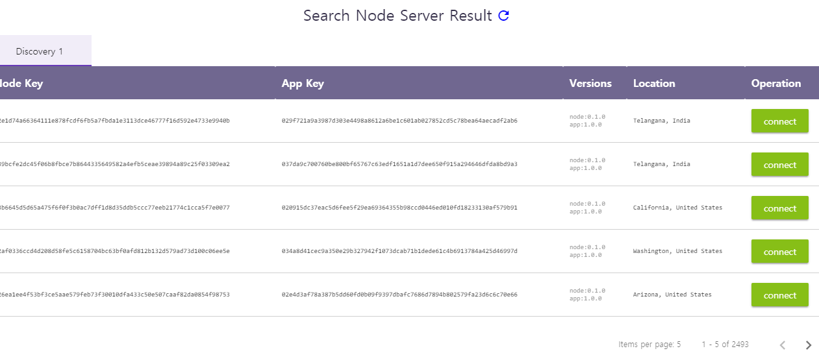Connect to the first Telangana, India node
819x364 pixels.
click(x=779, y=121)
